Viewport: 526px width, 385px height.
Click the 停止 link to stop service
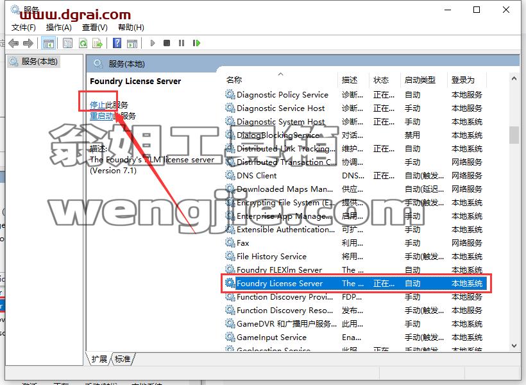click(98, 105)
